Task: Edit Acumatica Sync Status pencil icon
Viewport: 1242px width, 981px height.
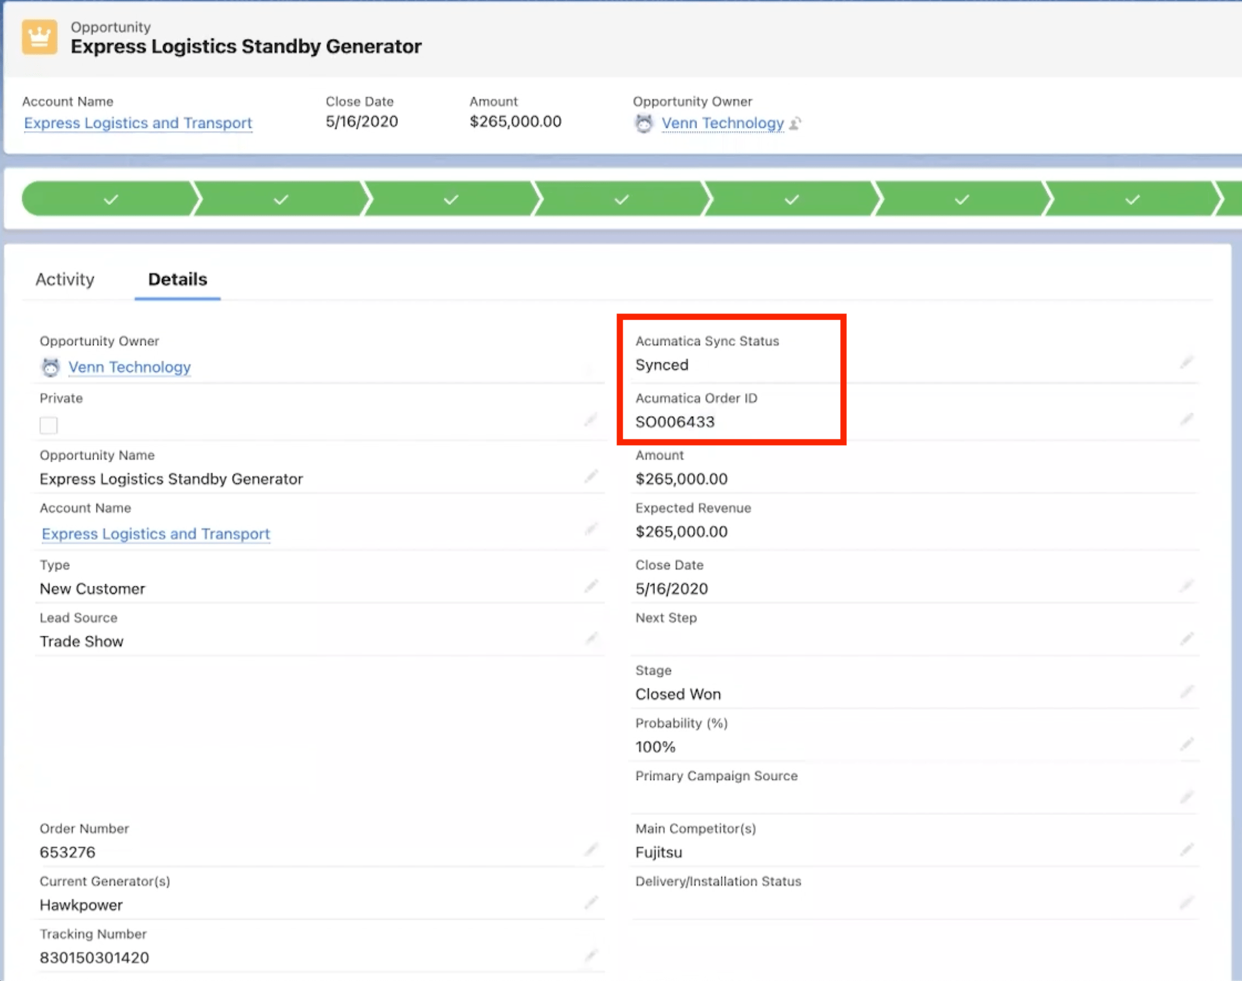Action: click(x=1187, y=362)
